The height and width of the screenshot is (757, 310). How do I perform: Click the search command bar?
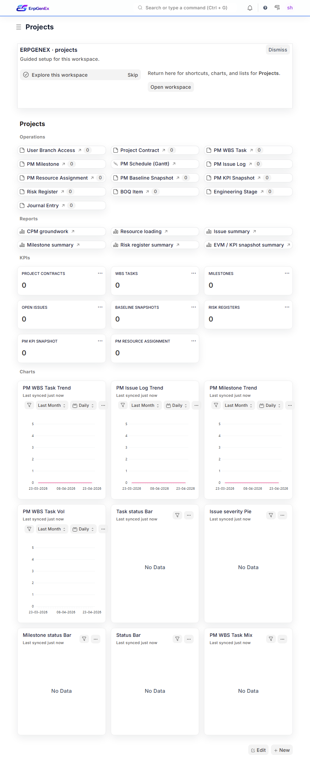tap(183, 8)
